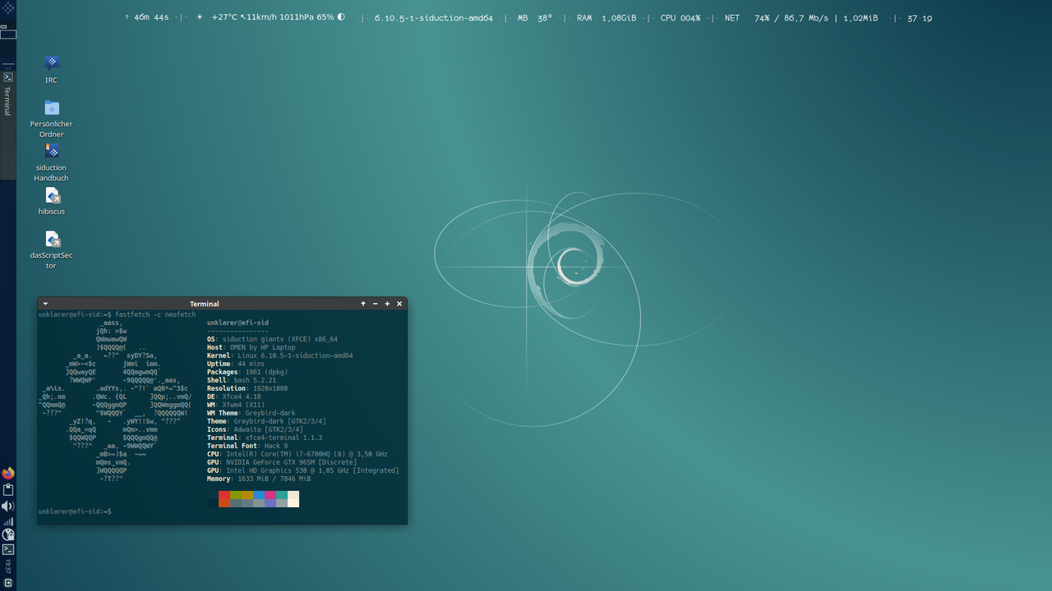
Task: Click the 'fastfetch -c neofetch' command text
Action: [155, 314]
